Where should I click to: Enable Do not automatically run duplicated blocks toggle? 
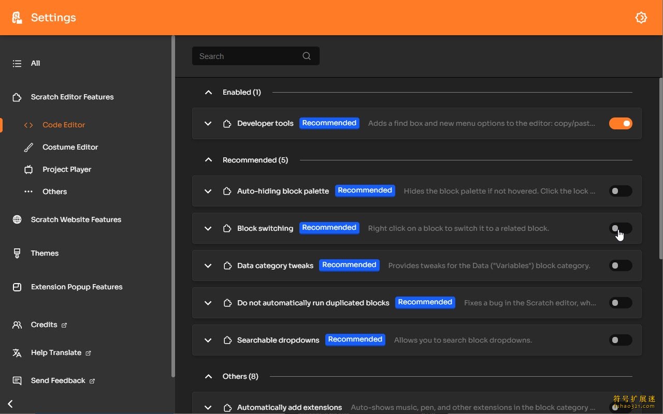[621, 303]
